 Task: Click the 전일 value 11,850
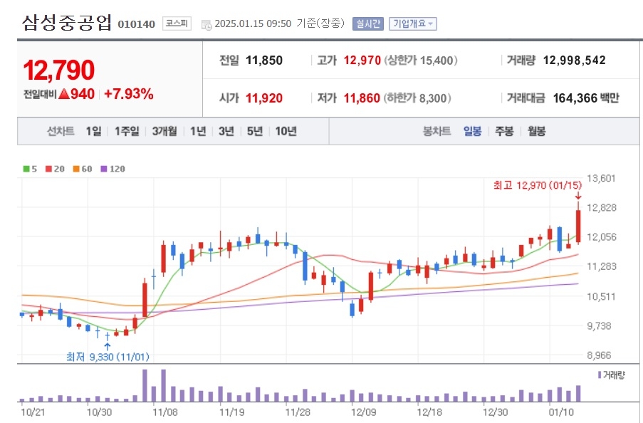coord(264,61)
